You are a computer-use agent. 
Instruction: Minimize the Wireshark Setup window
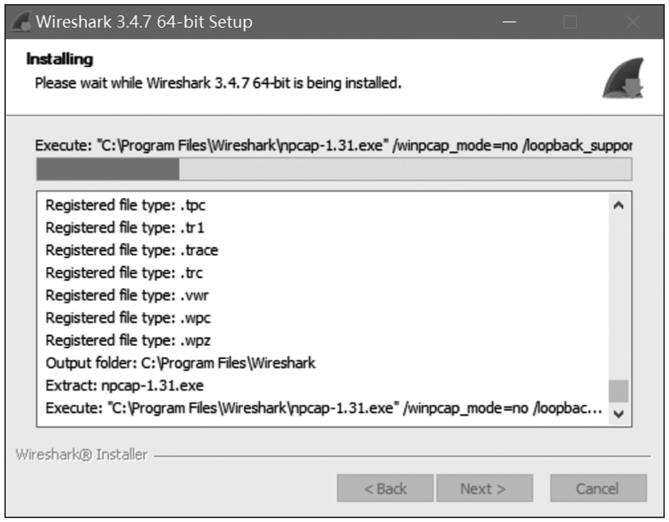pos(510,23)
